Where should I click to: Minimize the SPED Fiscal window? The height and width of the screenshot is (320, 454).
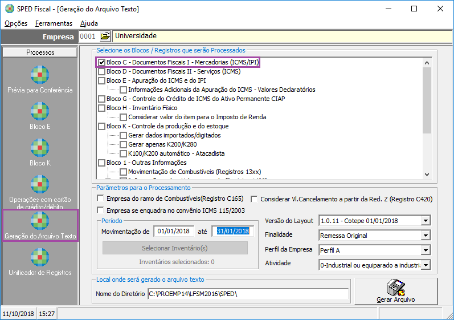(388, 9)
